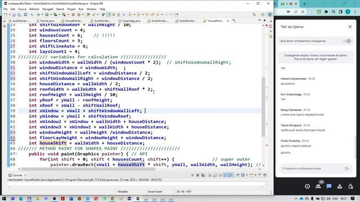Click the Open Perspective icon
This screenshot has width=360, height=202.
[263, 15]
